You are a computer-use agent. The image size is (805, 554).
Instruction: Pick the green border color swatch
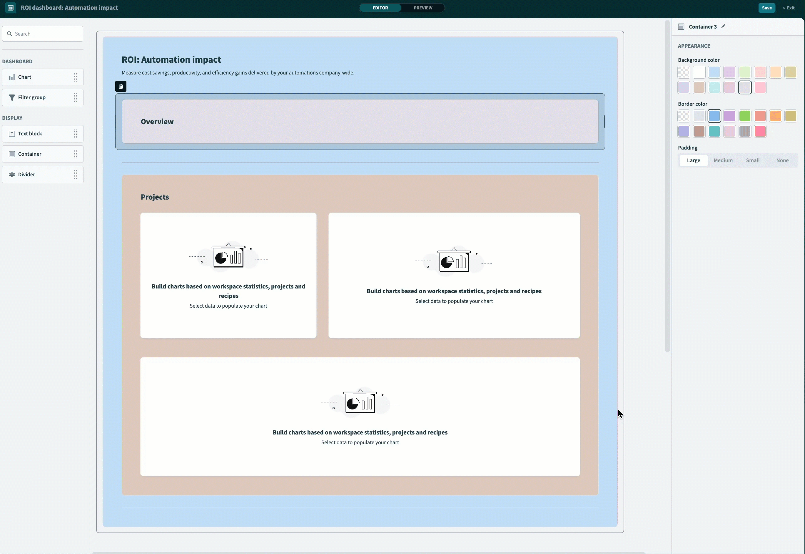pyautogui.click(x=745, y=116)
